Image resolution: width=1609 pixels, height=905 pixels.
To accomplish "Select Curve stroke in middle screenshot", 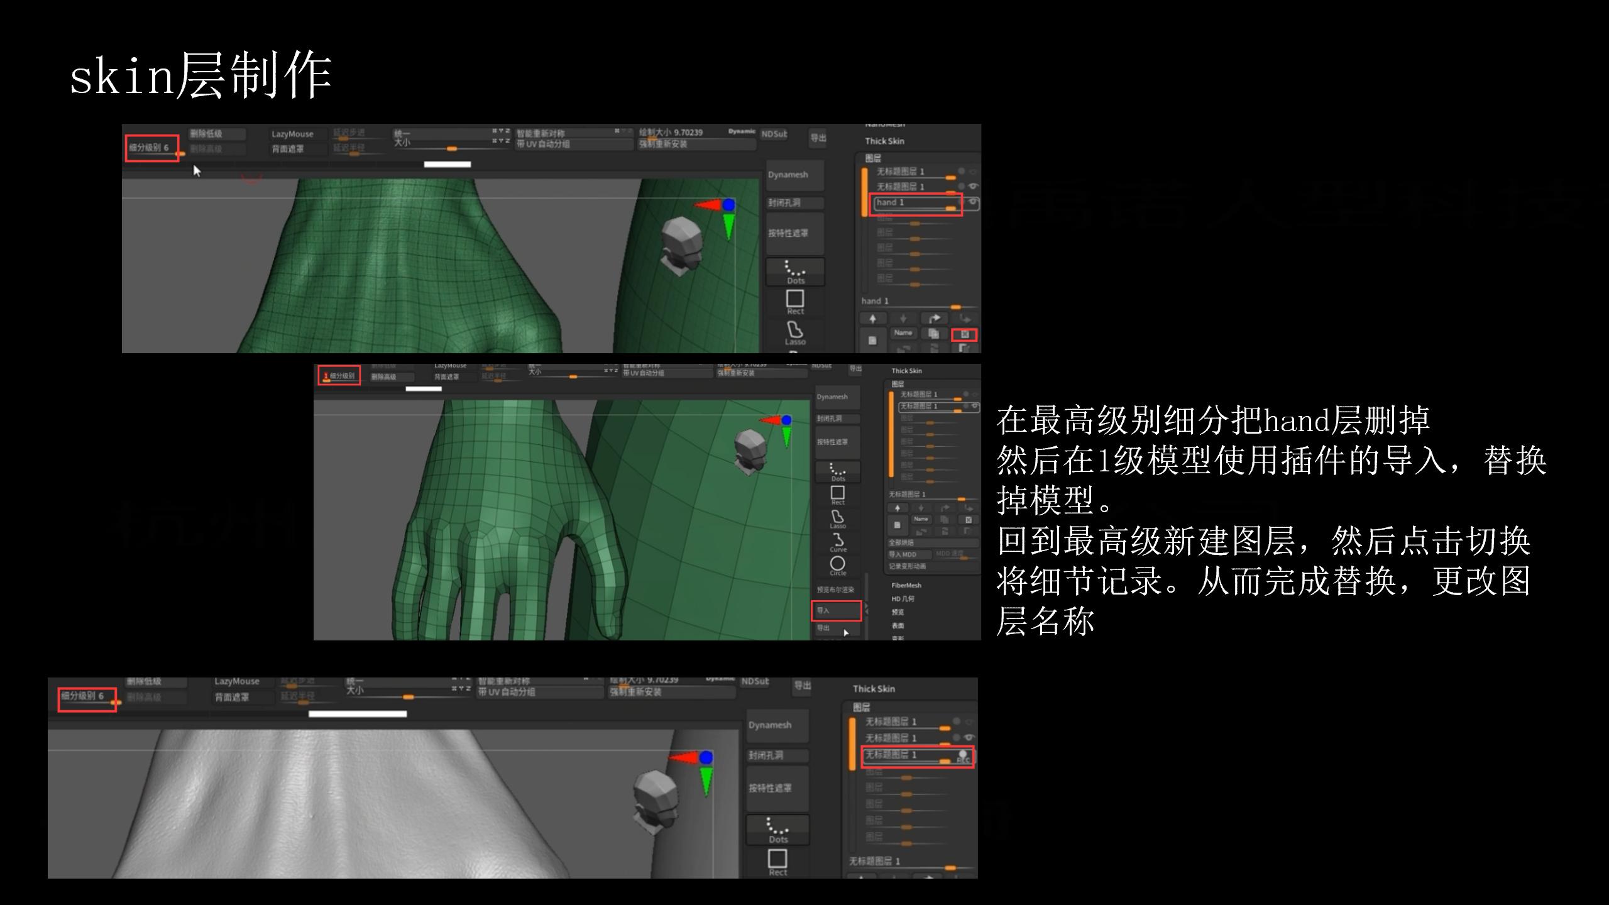I will (838, 542).
